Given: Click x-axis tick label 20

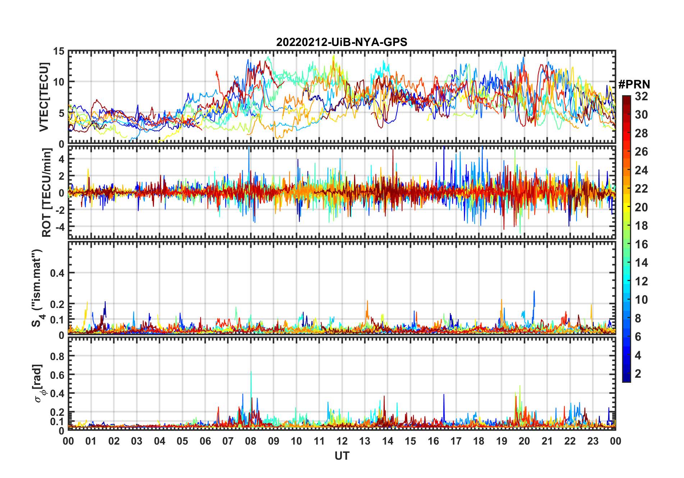Looking at the screenshot, I should pos(524,441).
